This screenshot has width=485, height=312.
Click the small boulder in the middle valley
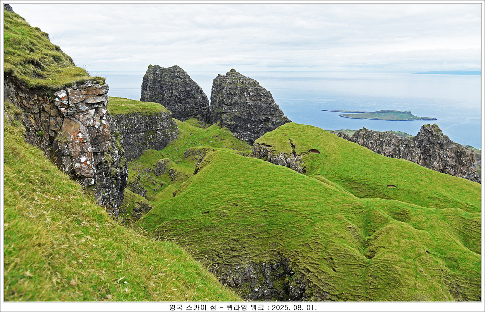click(161, 168)
